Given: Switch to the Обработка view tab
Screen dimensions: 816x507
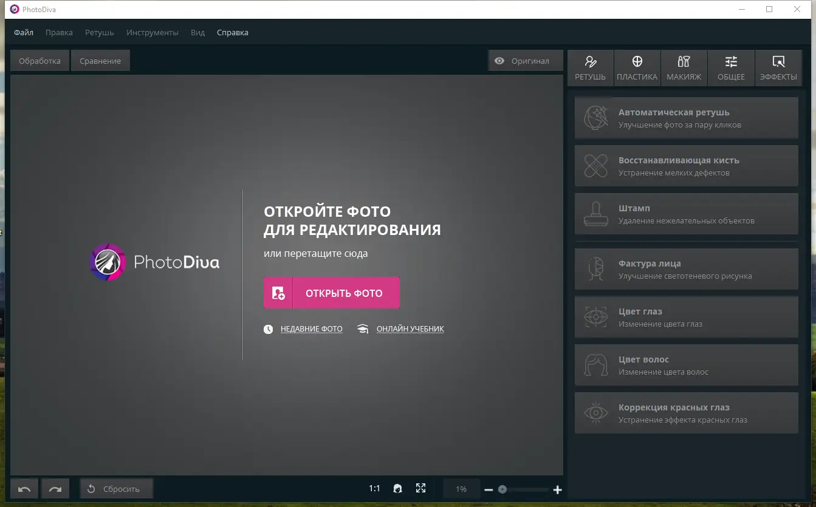Looking at the screenshot, I should pyautogui.click(x=39, y=61).
